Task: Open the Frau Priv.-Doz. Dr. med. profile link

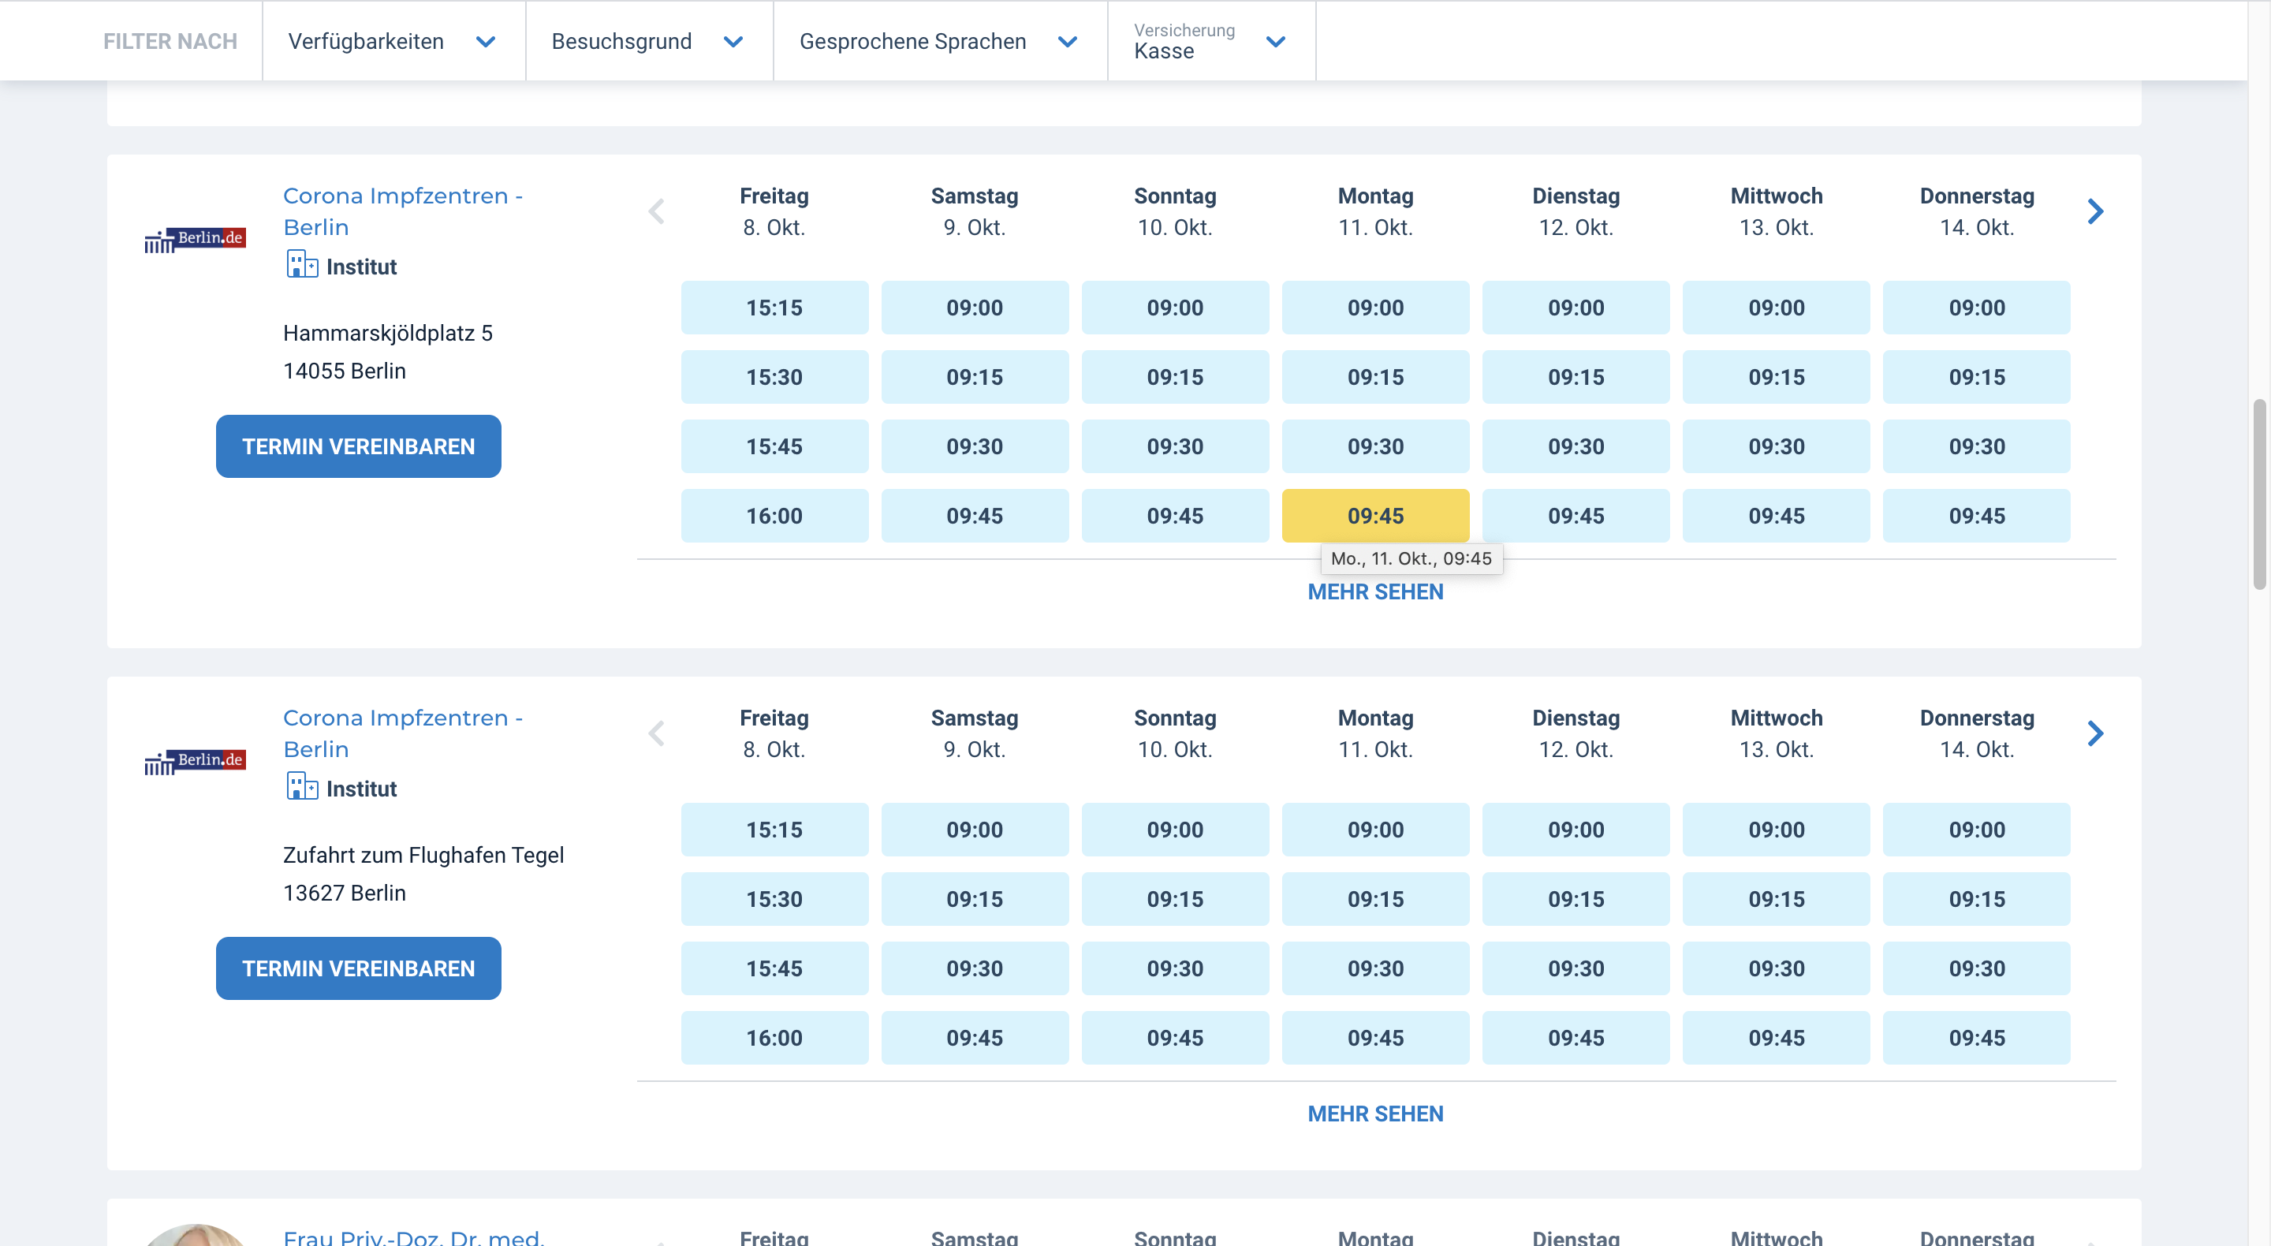Action: [x=413, y=1237]
